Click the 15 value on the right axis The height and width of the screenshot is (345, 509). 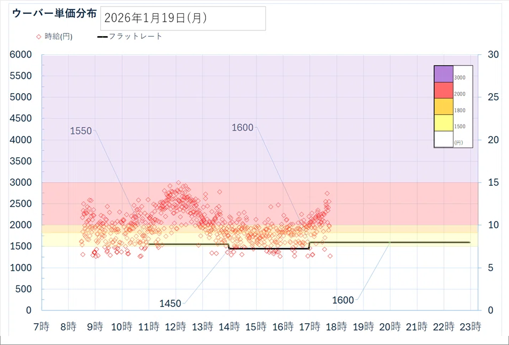494,183
